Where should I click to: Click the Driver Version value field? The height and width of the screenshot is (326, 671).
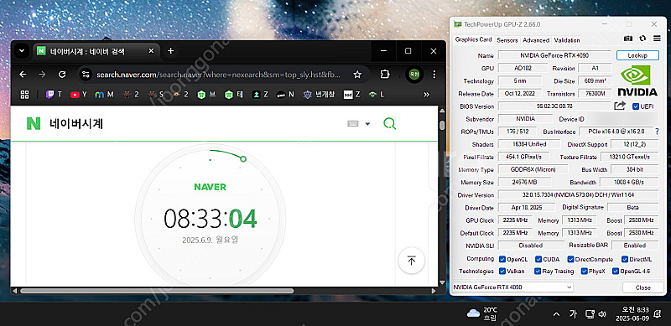[578, 194]
